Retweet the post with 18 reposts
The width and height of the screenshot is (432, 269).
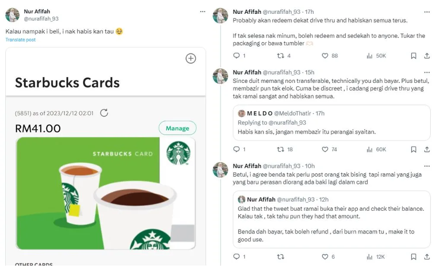[x=280, y=149]
